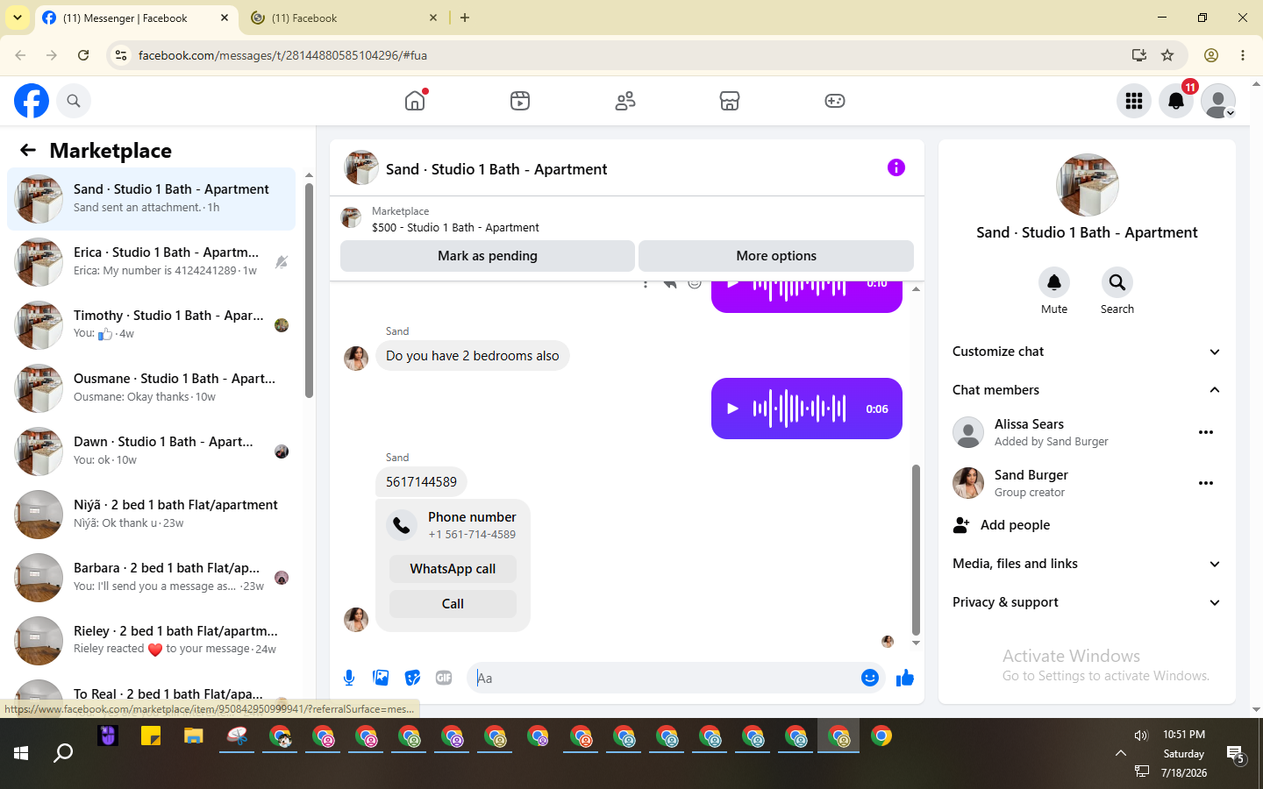Open Windows taskbar search

pos(63,753)
